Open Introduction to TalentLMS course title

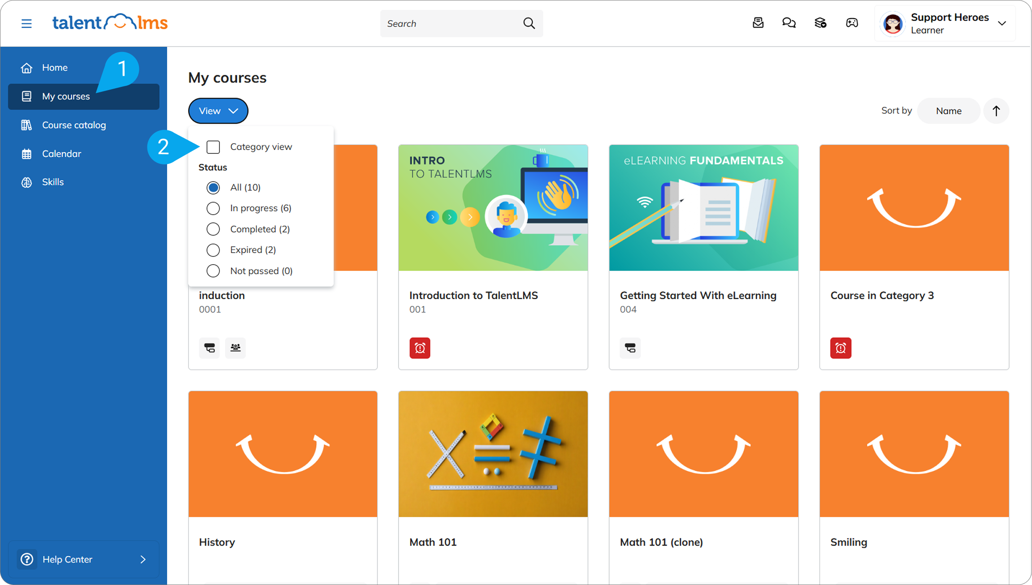pyautogui.click(x=473, y=296)
